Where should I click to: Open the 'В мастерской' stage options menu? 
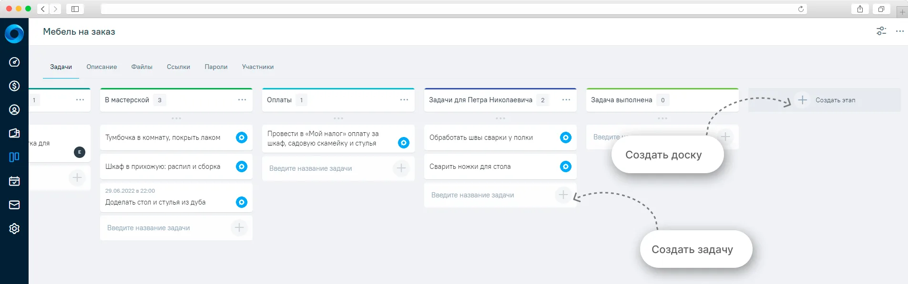click(242, 100)
